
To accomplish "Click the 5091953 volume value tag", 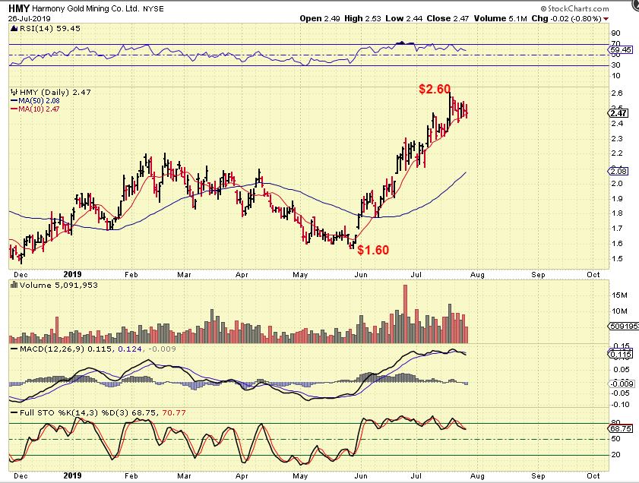I will [623, 327].
